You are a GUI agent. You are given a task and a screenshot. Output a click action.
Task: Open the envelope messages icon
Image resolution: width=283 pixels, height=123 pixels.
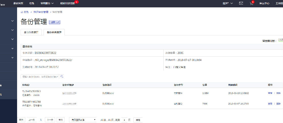point(241,3)
